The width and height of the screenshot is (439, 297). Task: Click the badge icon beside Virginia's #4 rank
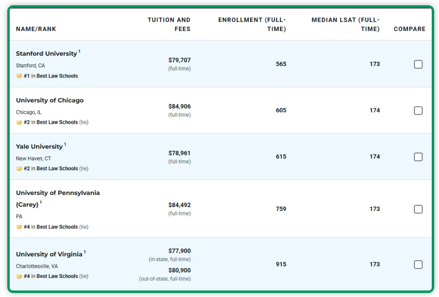click(19, 276)
